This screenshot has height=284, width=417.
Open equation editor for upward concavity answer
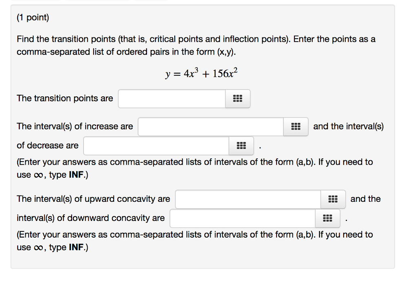333,199
